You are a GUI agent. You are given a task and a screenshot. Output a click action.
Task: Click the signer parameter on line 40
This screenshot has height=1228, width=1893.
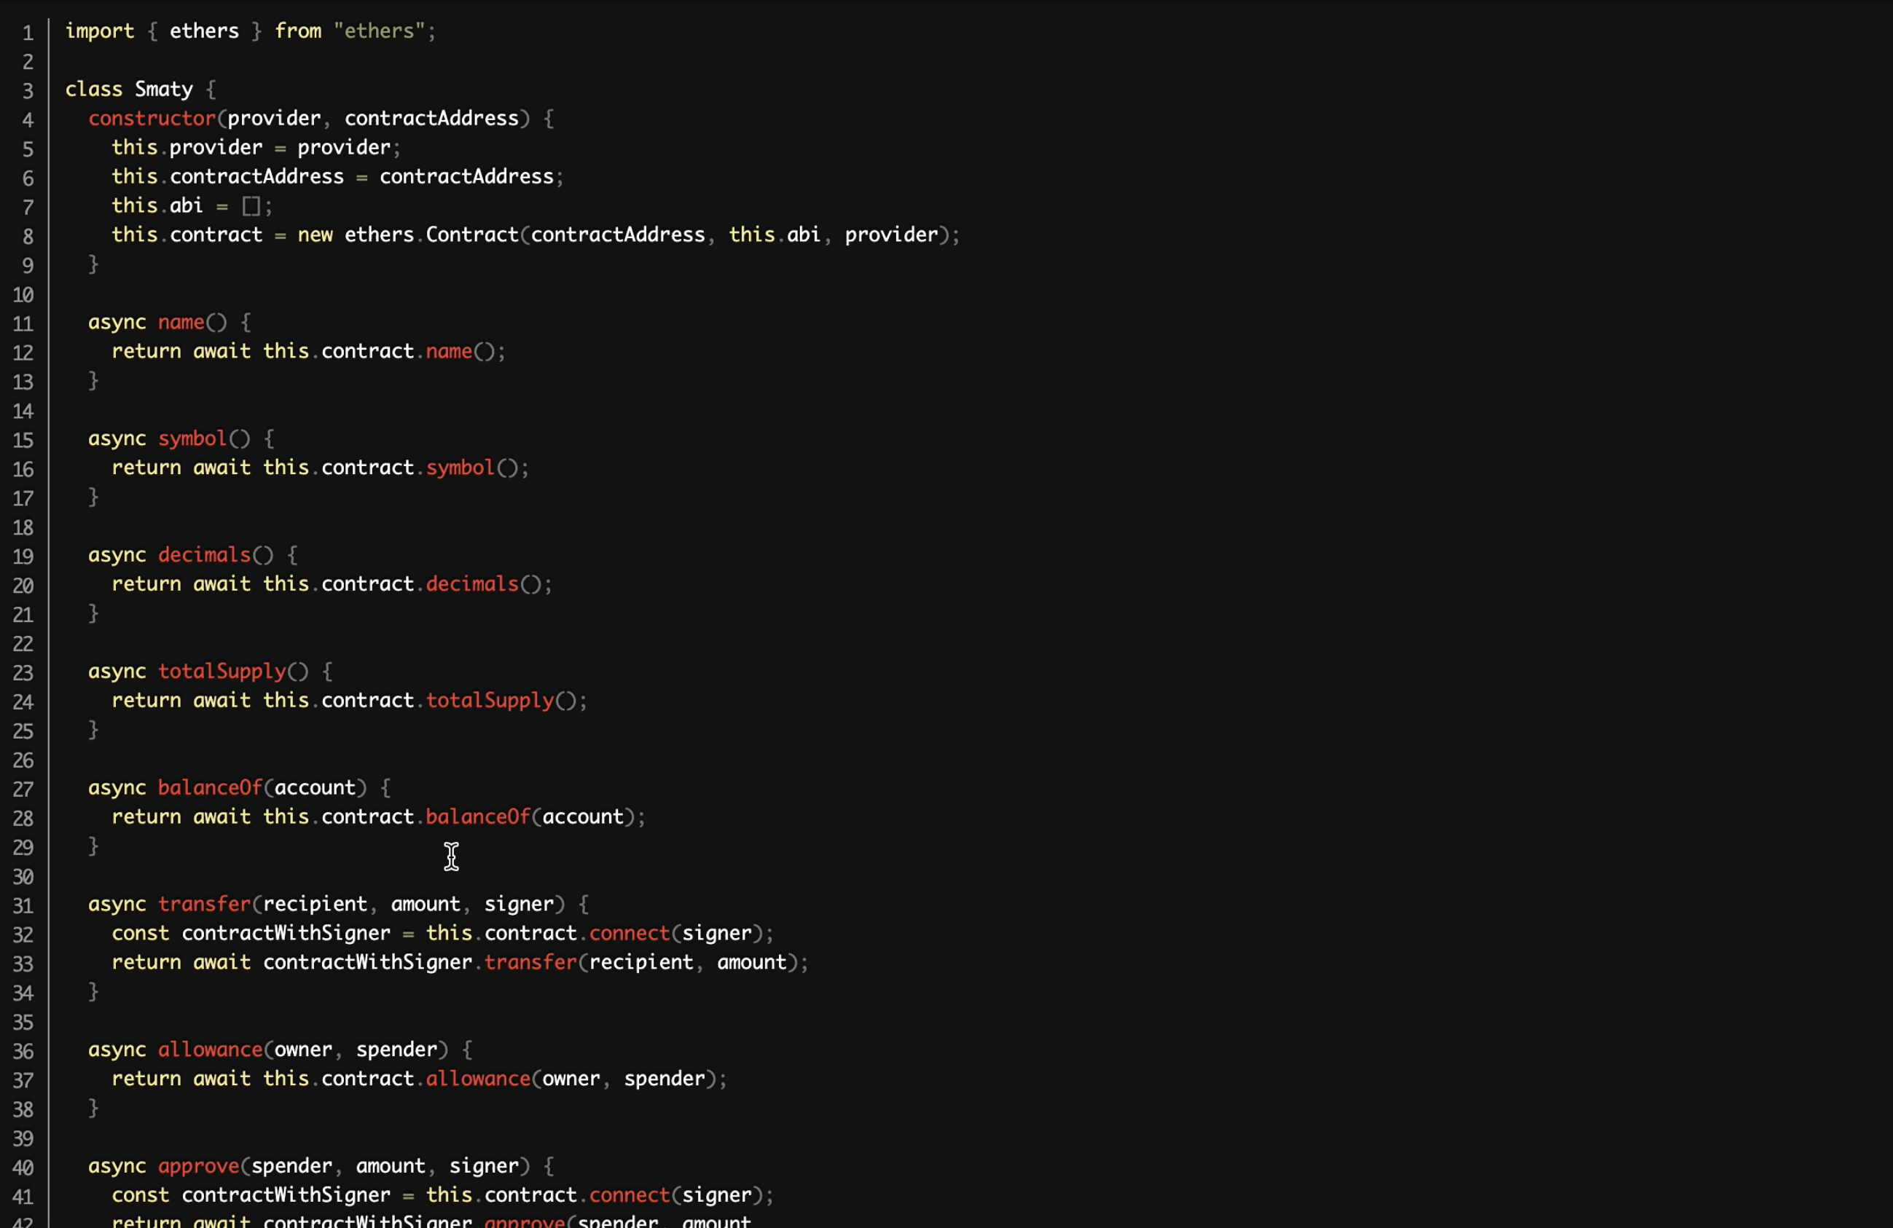point(484,1166)
